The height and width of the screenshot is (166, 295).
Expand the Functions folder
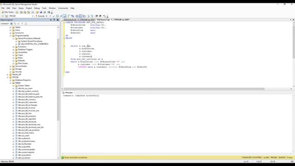tap(13, 47)
